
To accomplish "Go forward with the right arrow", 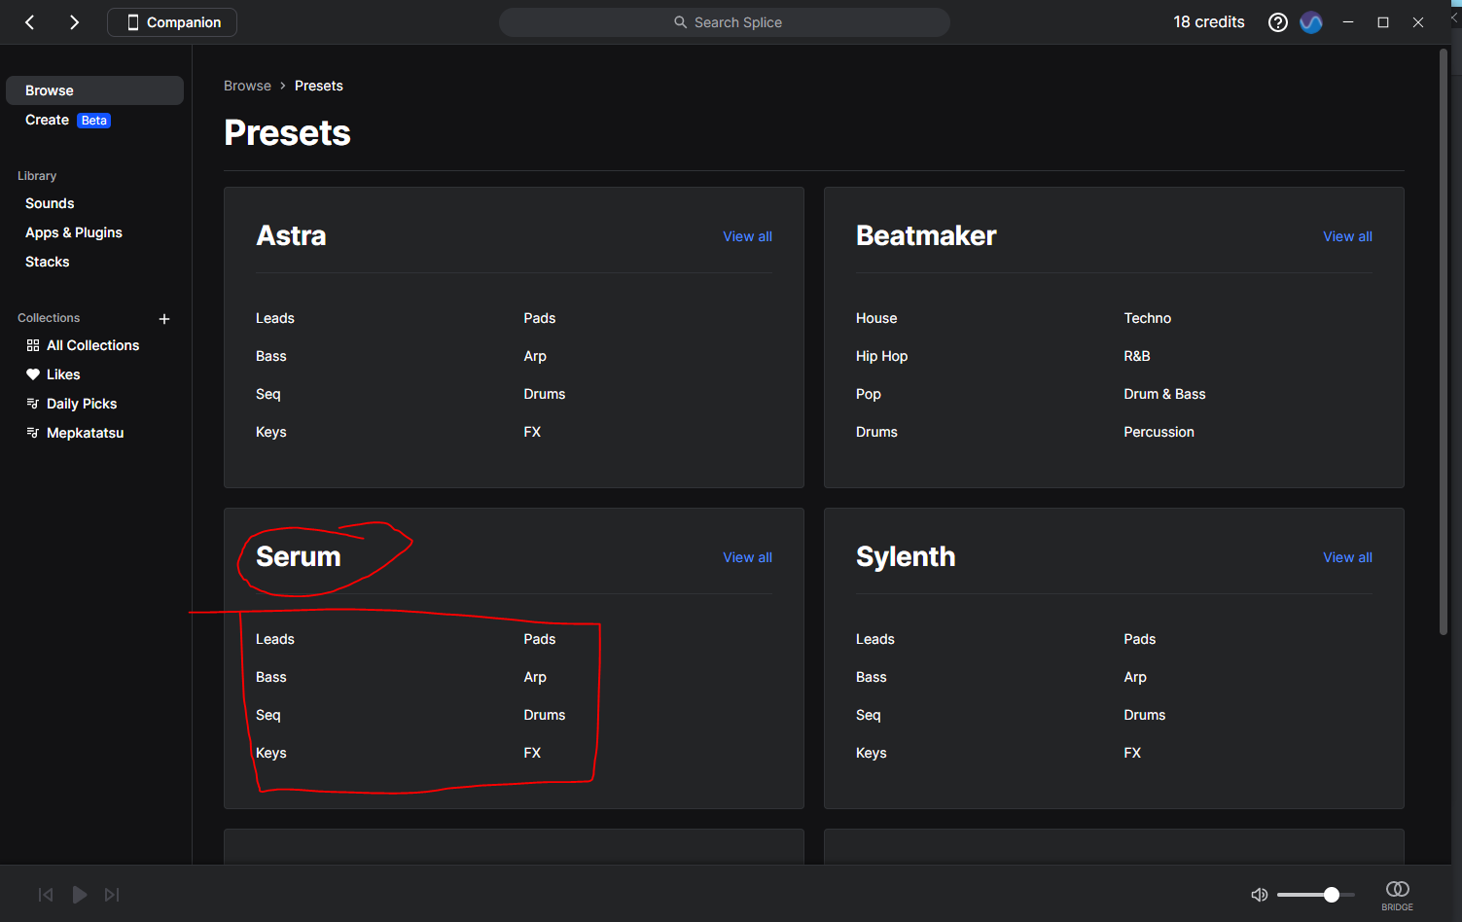I will point(74,22).
